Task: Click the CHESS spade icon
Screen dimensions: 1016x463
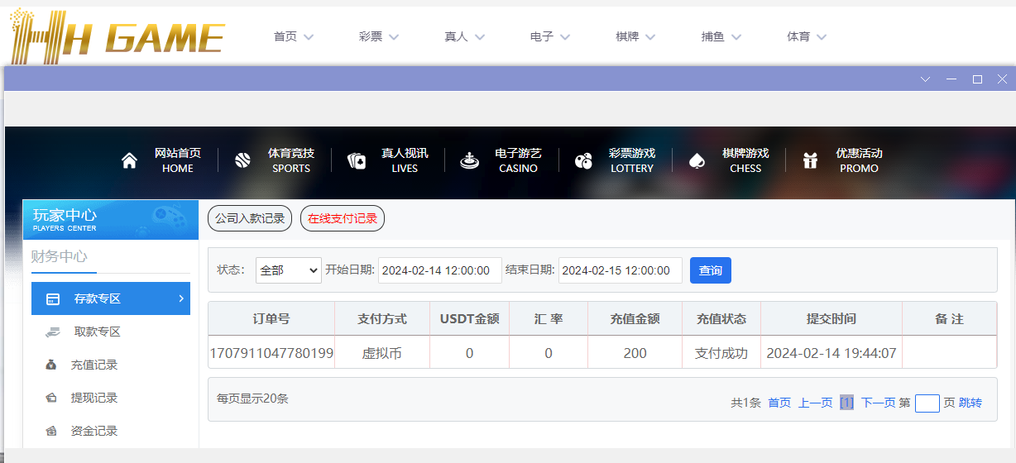Action: click(697, 160)
